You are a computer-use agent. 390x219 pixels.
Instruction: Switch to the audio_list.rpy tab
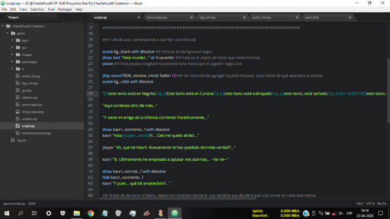point(262,17)
